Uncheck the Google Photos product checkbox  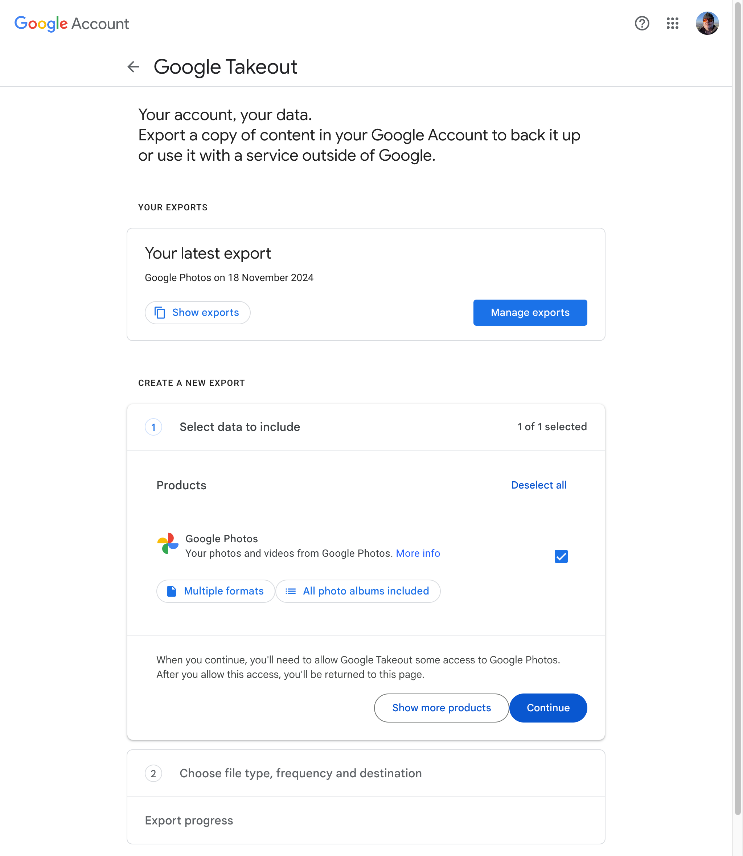click(561, 556)
